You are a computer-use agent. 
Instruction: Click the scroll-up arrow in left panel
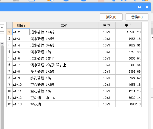click(2, 43)
